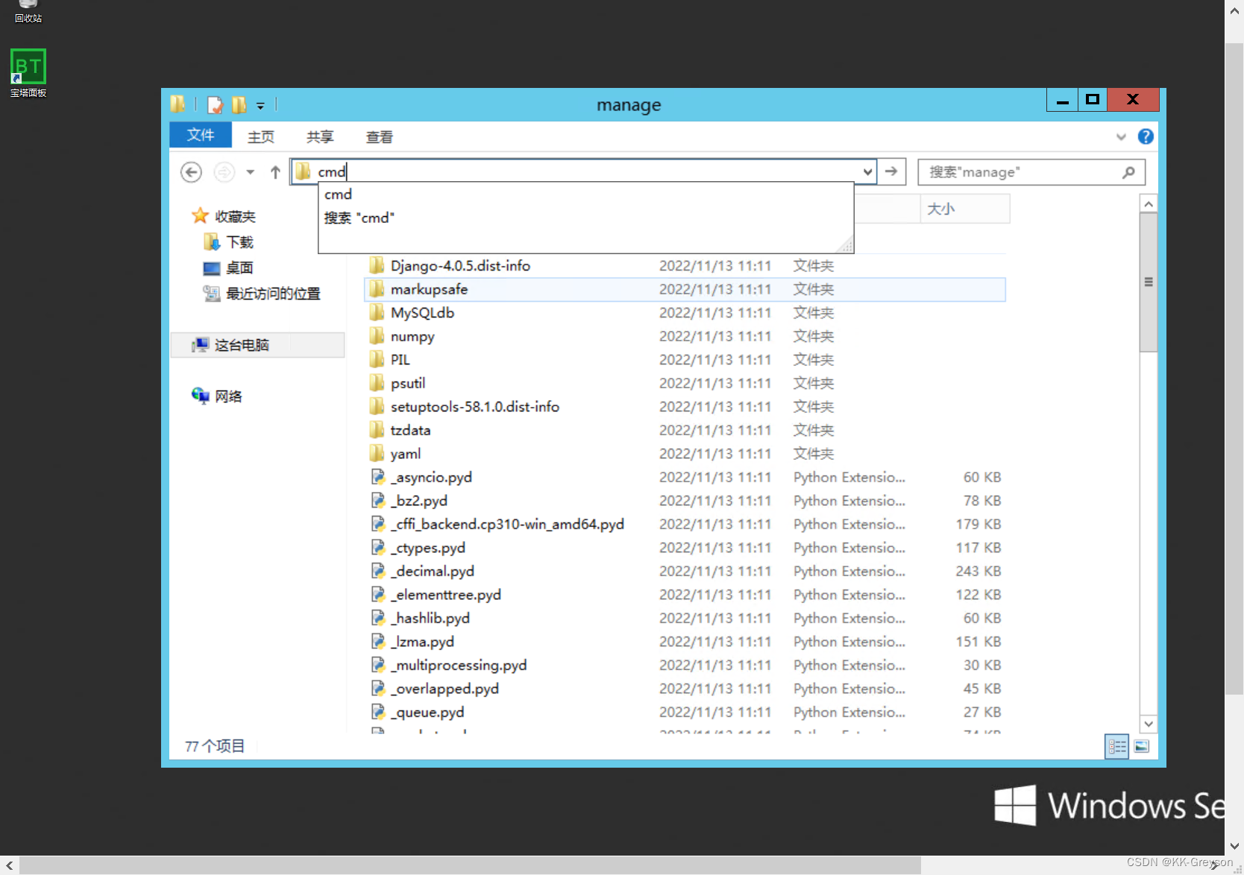
Task: Select the Django-4.0.5.dist-info folder icon
Action: [x=377, y=265]
